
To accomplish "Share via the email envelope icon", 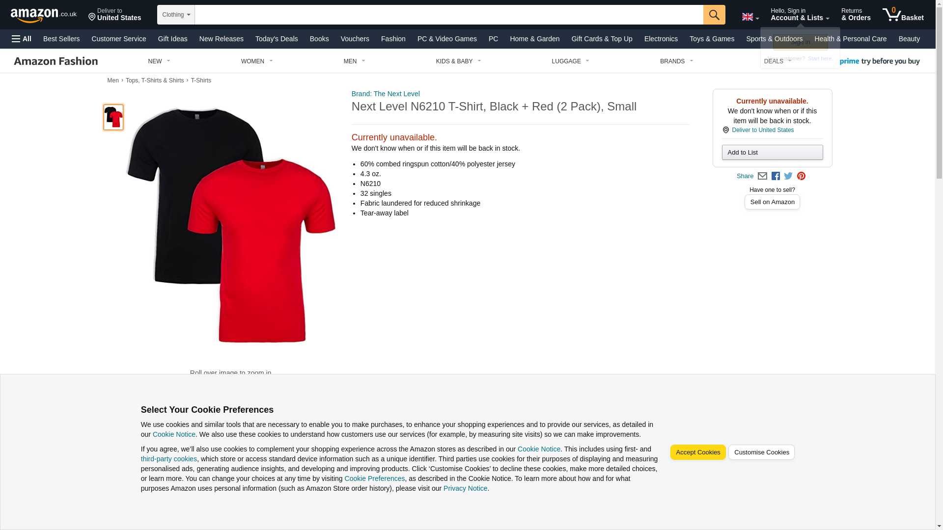I will pyautogui.click(x=762, y=176).
